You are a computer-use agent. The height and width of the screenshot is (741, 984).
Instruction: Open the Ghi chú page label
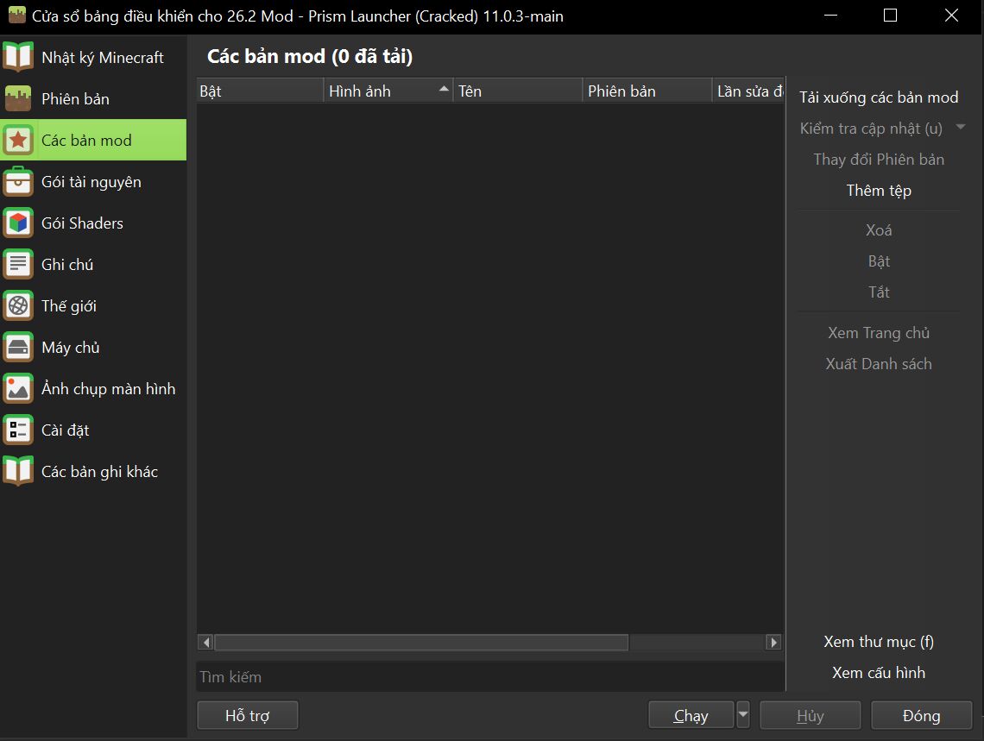point(67,265)
